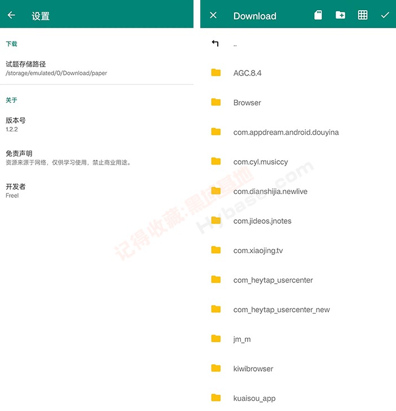Click the 1.2.2 version value
The image size is (396, 411).
point(12,129)
